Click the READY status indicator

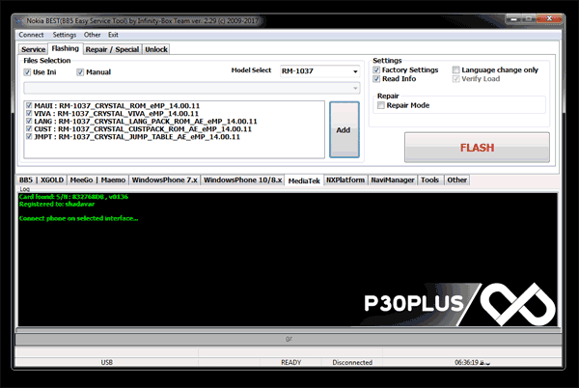coord(291,362)
